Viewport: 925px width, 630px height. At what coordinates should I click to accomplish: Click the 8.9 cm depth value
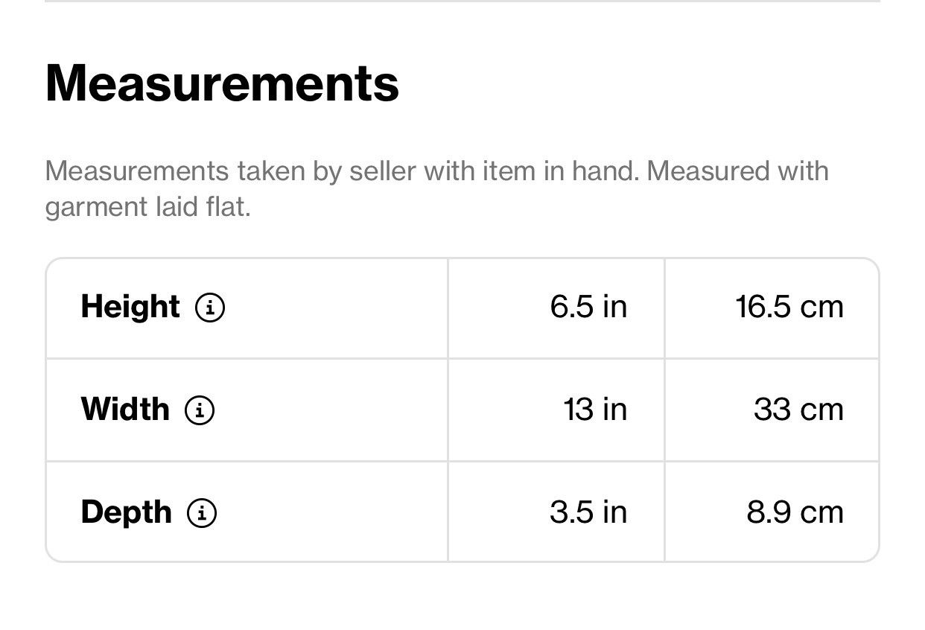795,512
